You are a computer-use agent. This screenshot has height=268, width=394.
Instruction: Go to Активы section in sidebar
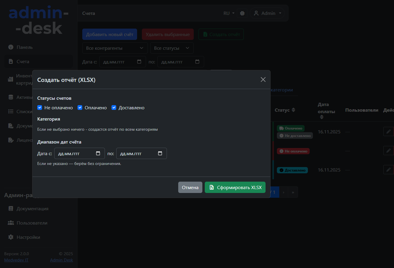pos(24,97)
